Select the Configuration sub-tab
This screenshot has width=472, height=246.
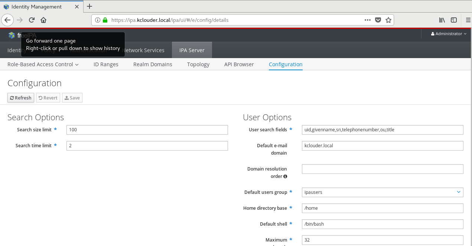coord(286,64)
